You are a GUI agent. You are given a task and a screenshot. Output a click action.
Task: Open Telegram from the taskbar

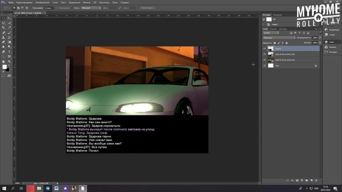pos(48,188)
